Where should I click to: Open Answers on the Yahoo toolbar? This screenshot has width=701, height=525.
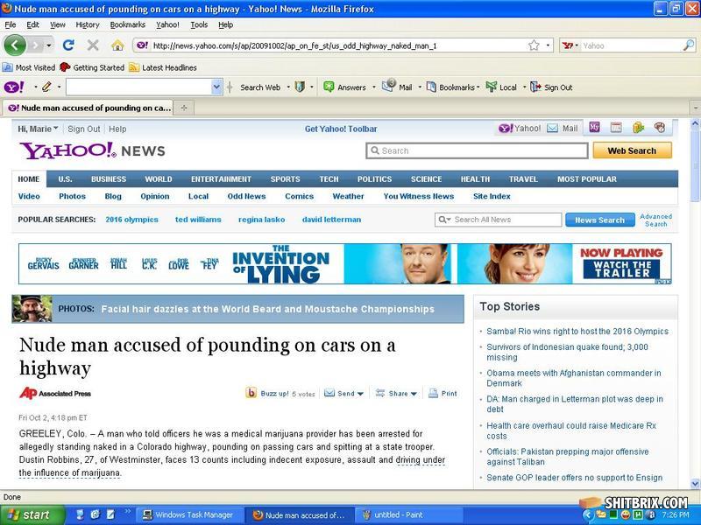click(345, 87)
